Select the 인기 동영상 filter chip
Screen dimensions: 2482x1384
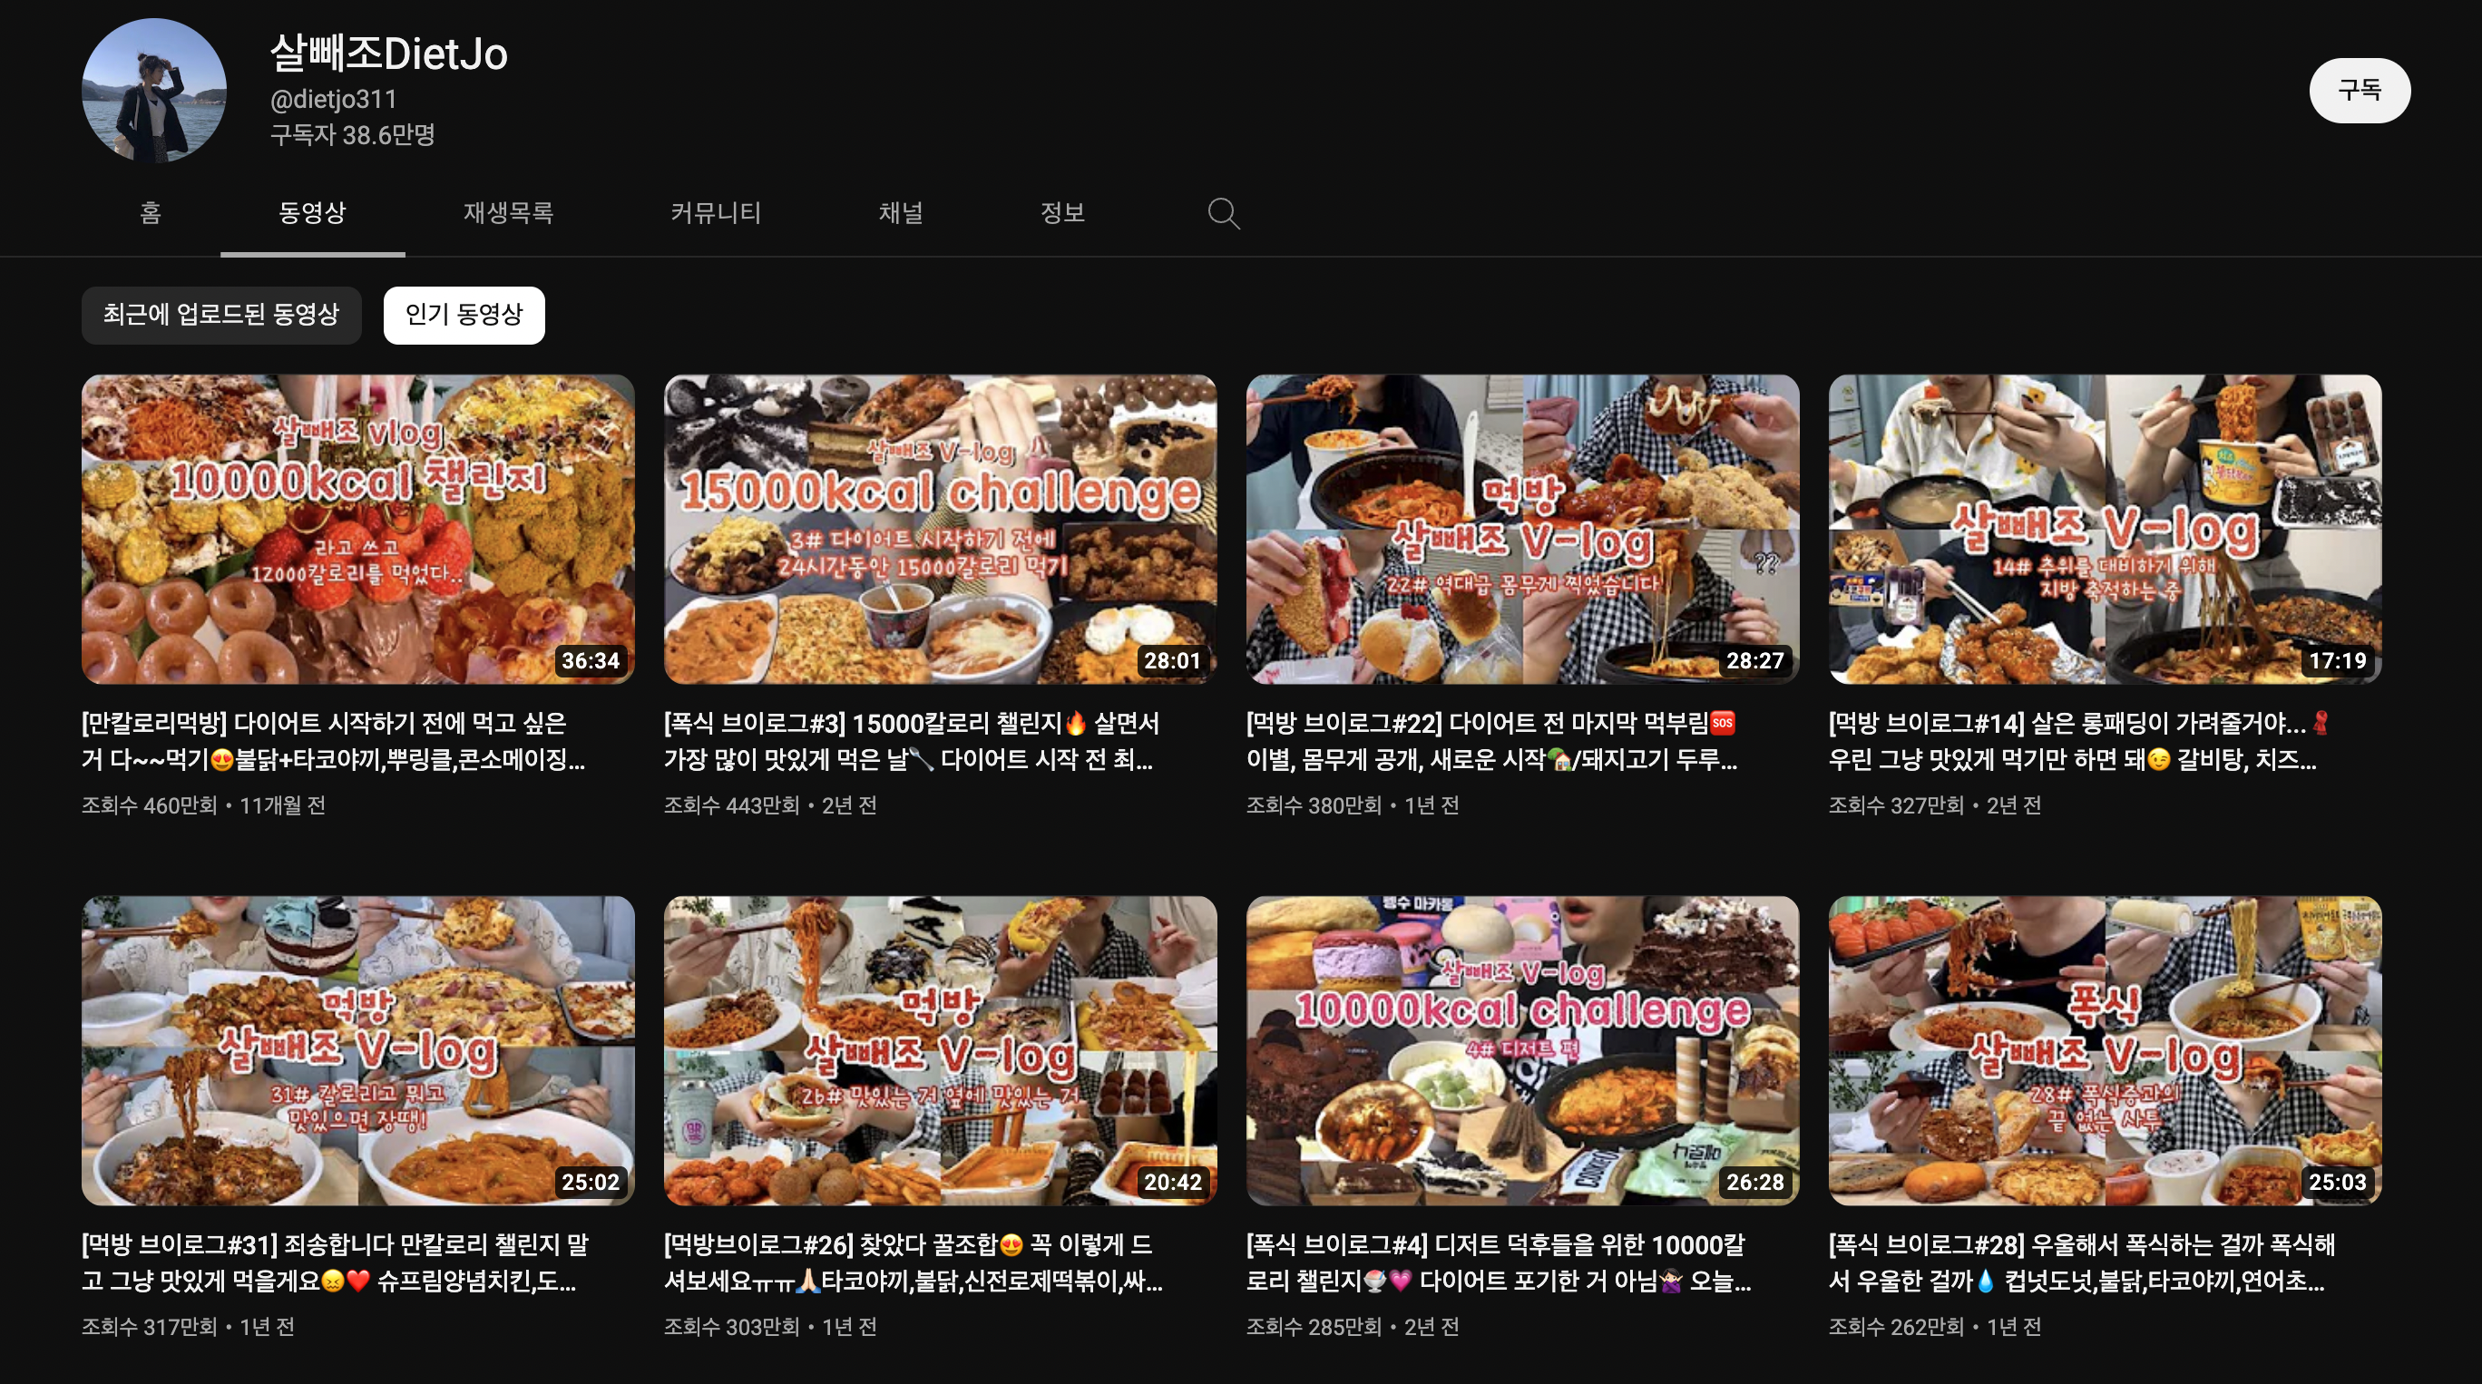click(x=464, y=315)
